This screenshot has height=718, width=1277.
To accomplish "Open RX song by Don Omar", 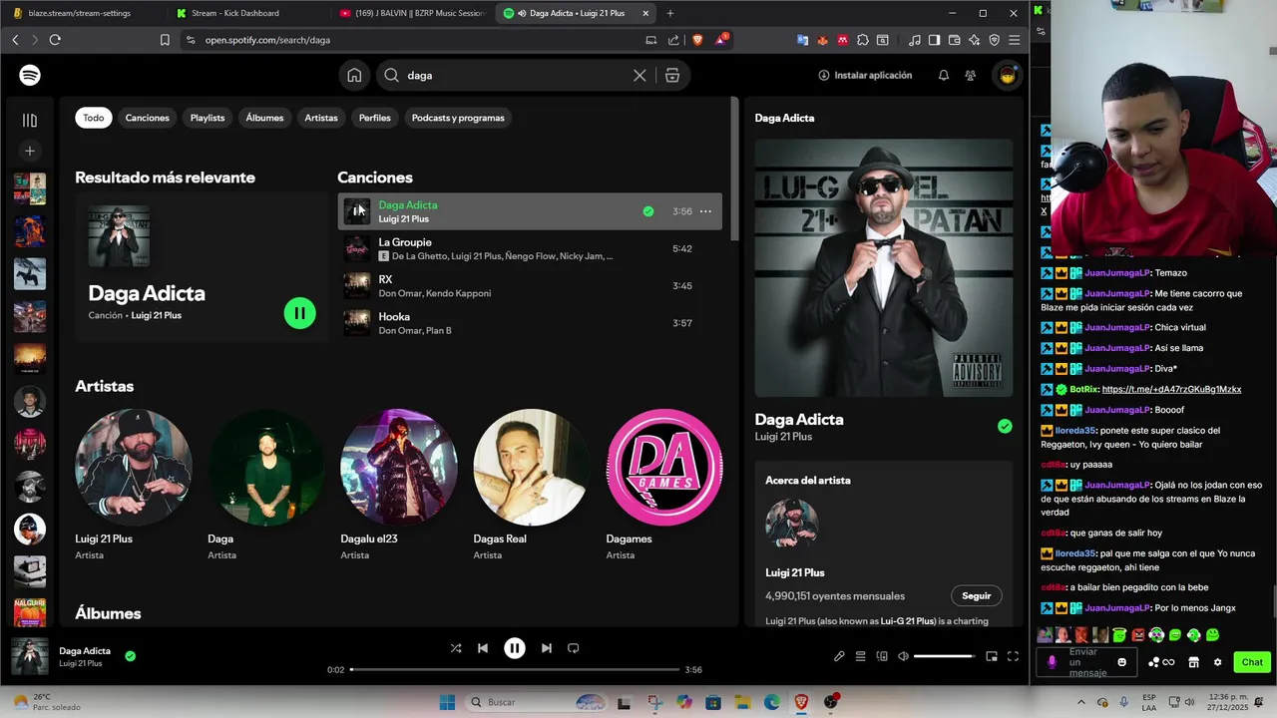I will (x=530, y=286).
